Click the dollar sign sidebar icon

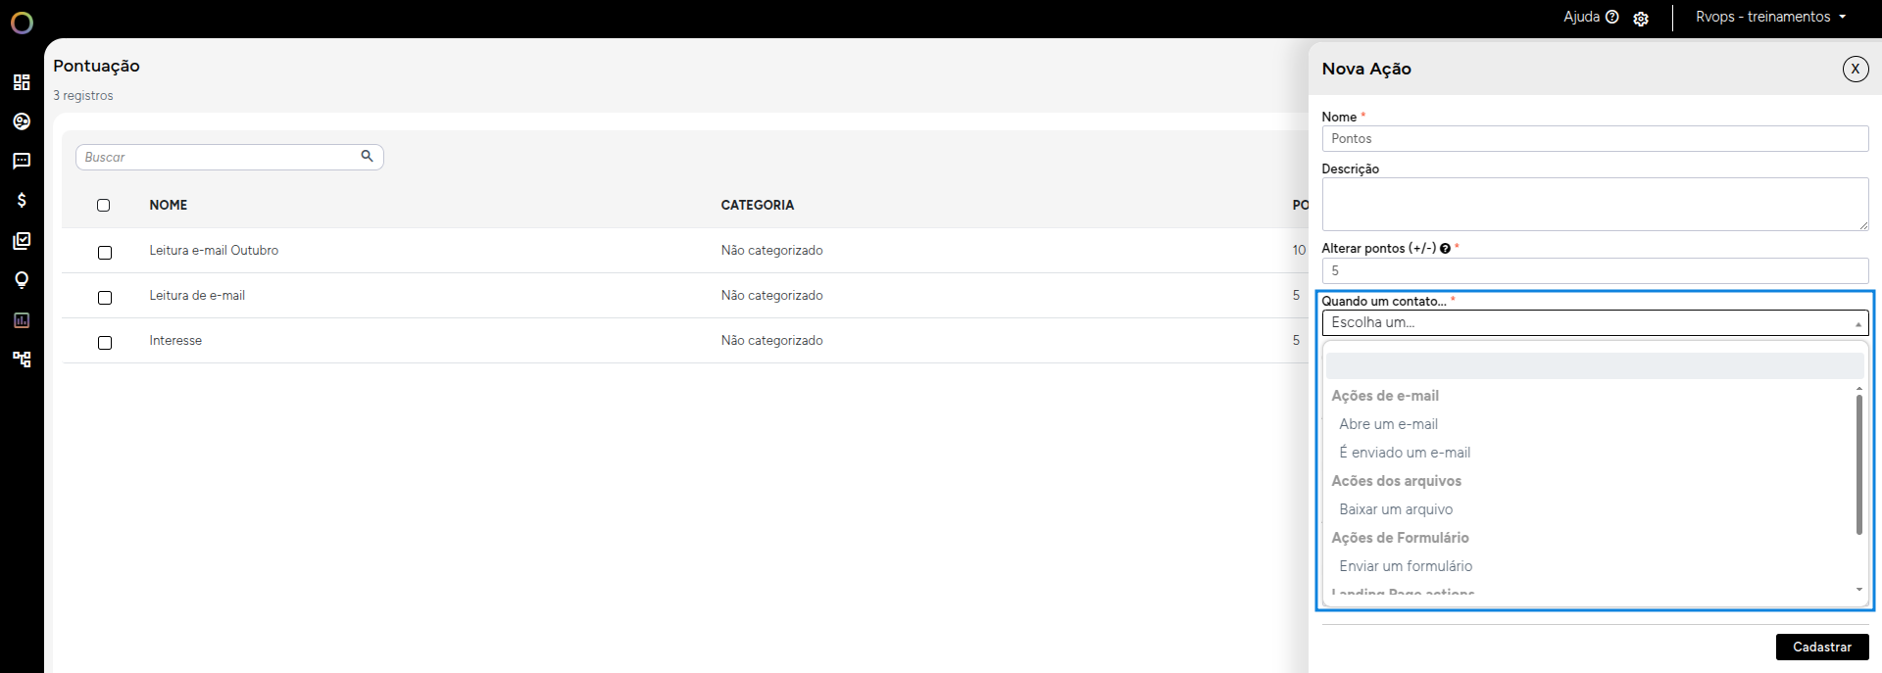click(22, 200)
